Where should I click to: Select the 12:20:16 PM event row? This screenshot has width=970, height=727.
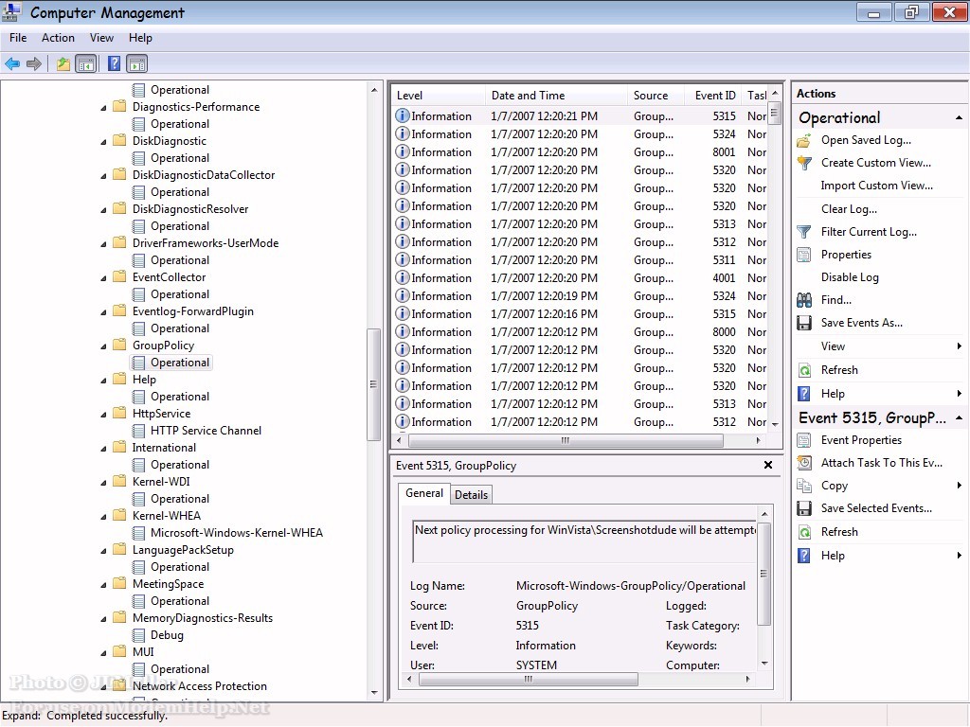pyautogui.click(x=580, y=314)
